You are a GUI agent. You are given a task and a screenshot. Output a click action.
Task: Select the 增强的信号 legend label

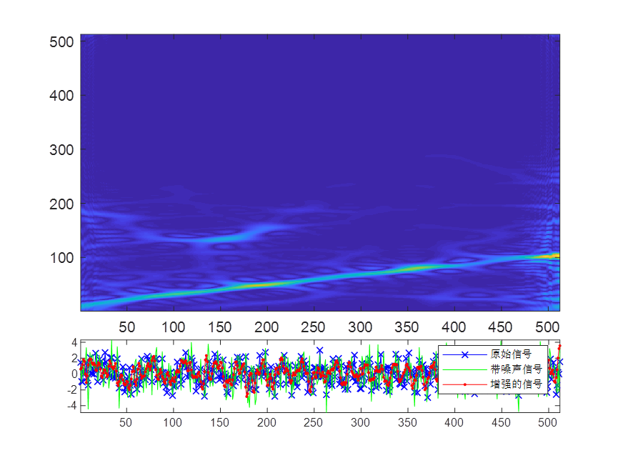pos(516,384)
